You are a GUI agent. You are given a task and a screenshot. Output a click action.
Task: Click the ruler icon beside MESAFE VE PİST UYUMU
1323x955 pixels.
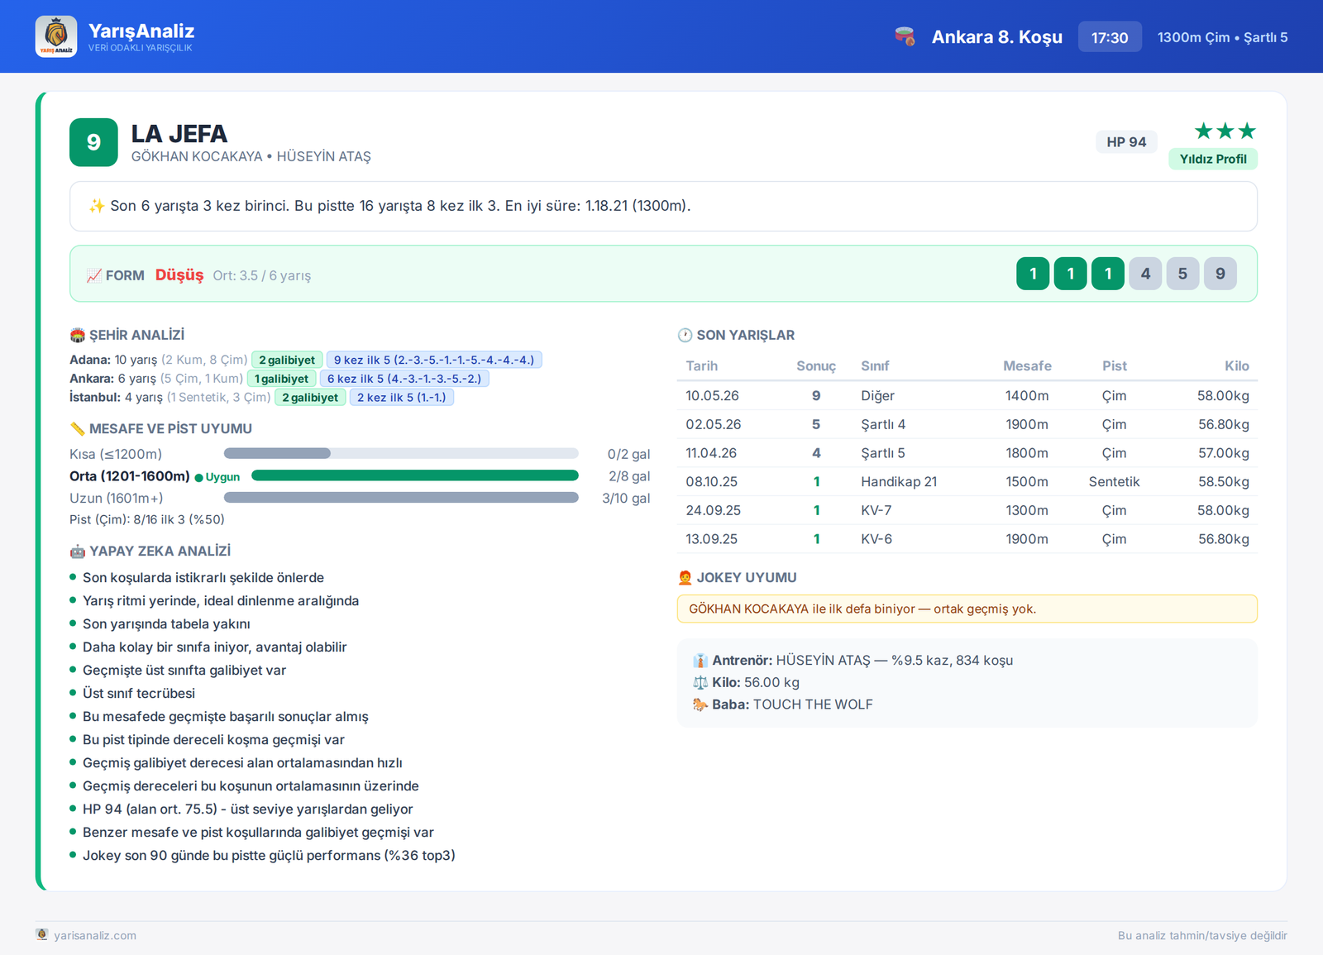(x=78, y=428)
